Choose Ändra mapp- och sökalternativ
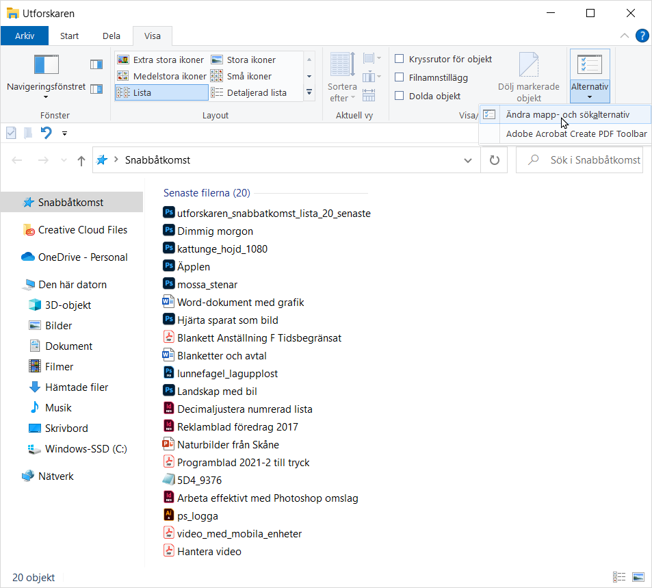 567,115
